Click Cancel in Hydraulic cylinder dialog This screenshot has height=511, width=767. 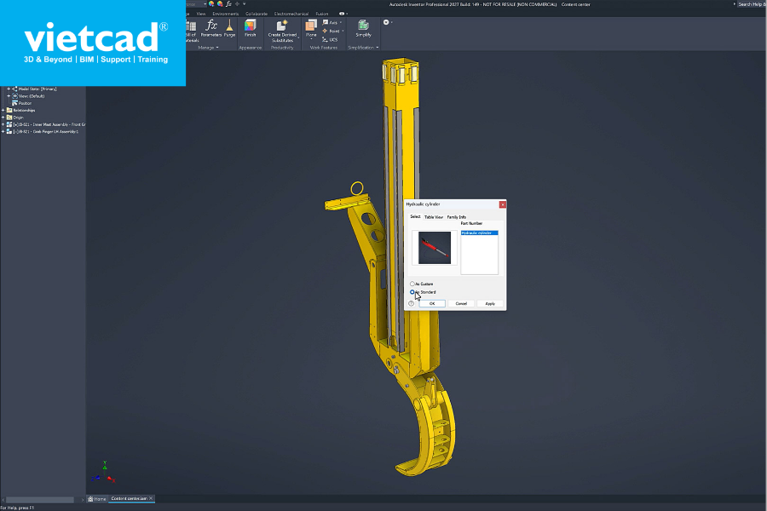[461, 304]
